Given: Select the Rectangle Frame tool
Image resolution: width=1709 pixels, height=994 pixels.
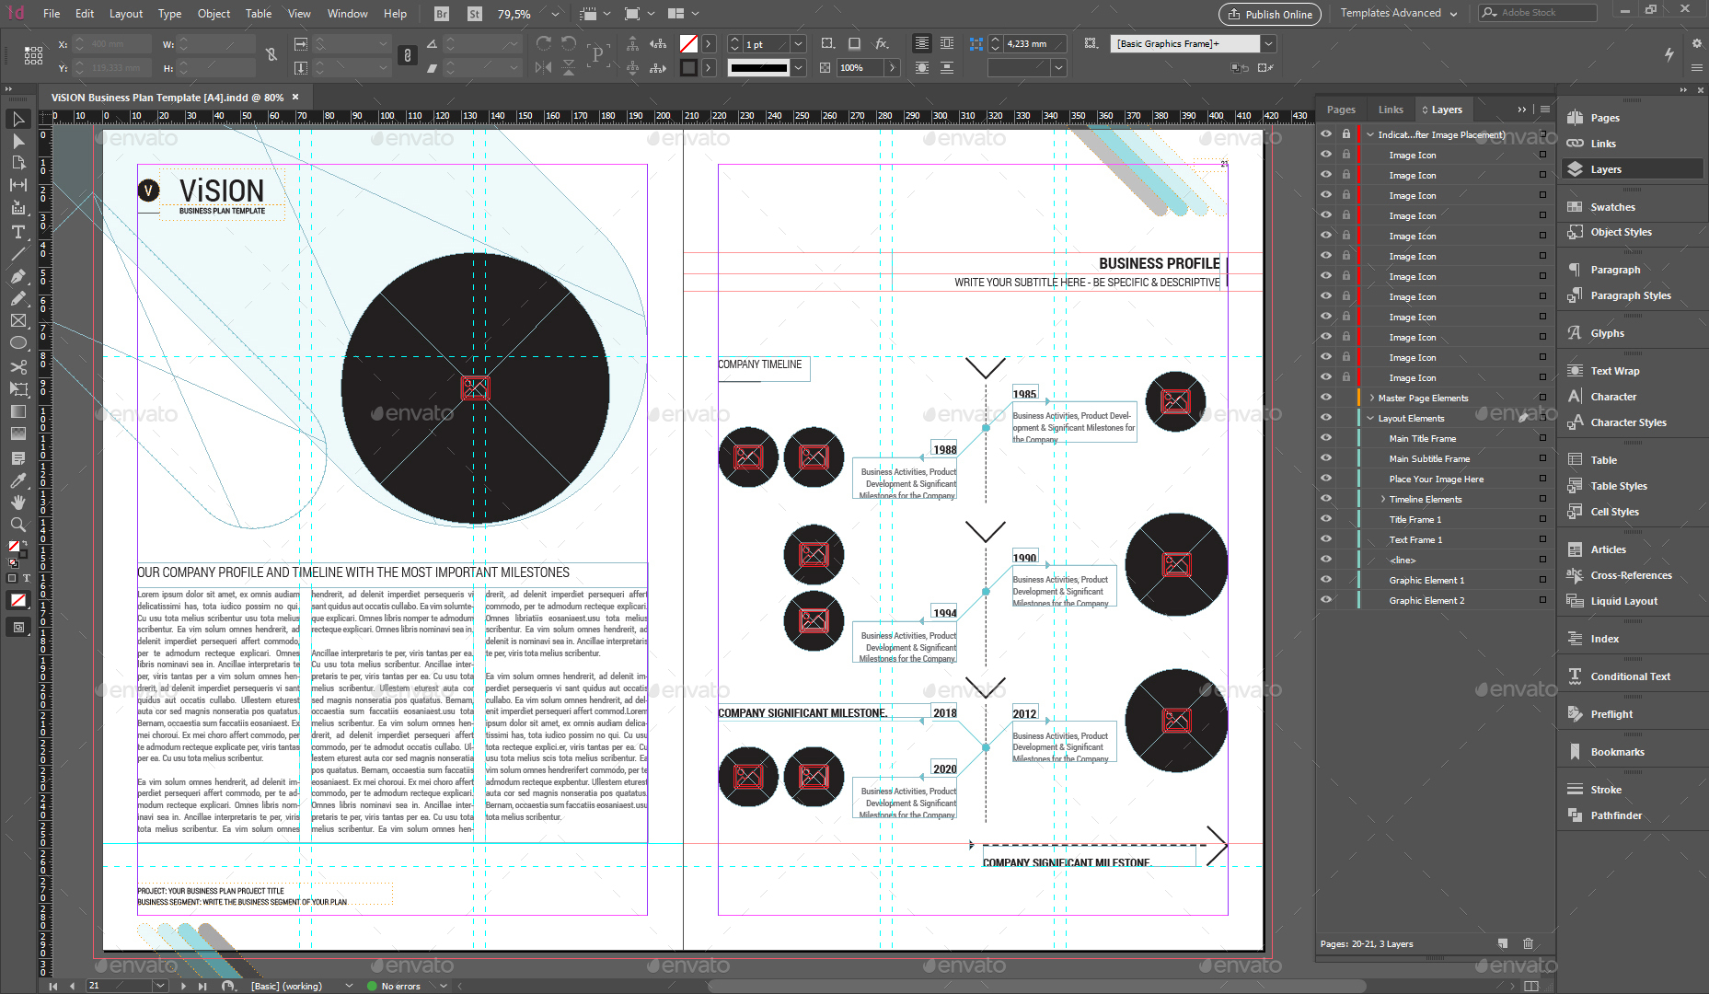Looking at the screenshot, I should [x=17, y=320].
